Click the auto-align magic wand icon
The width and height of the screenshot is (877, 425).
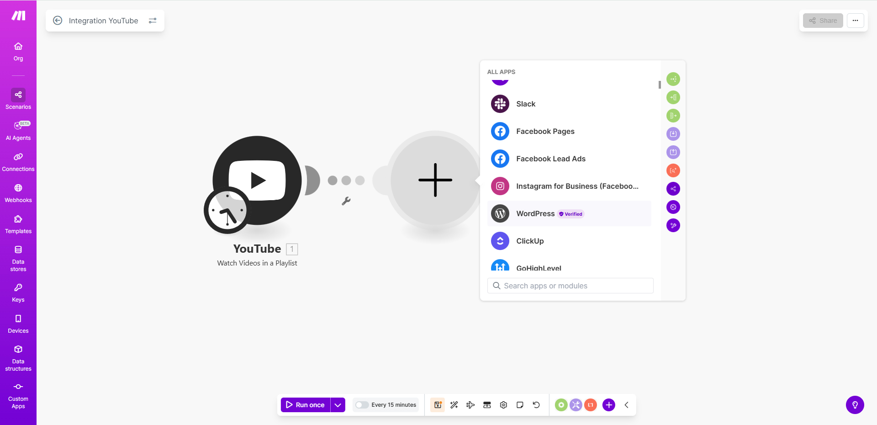pos(454,405)
